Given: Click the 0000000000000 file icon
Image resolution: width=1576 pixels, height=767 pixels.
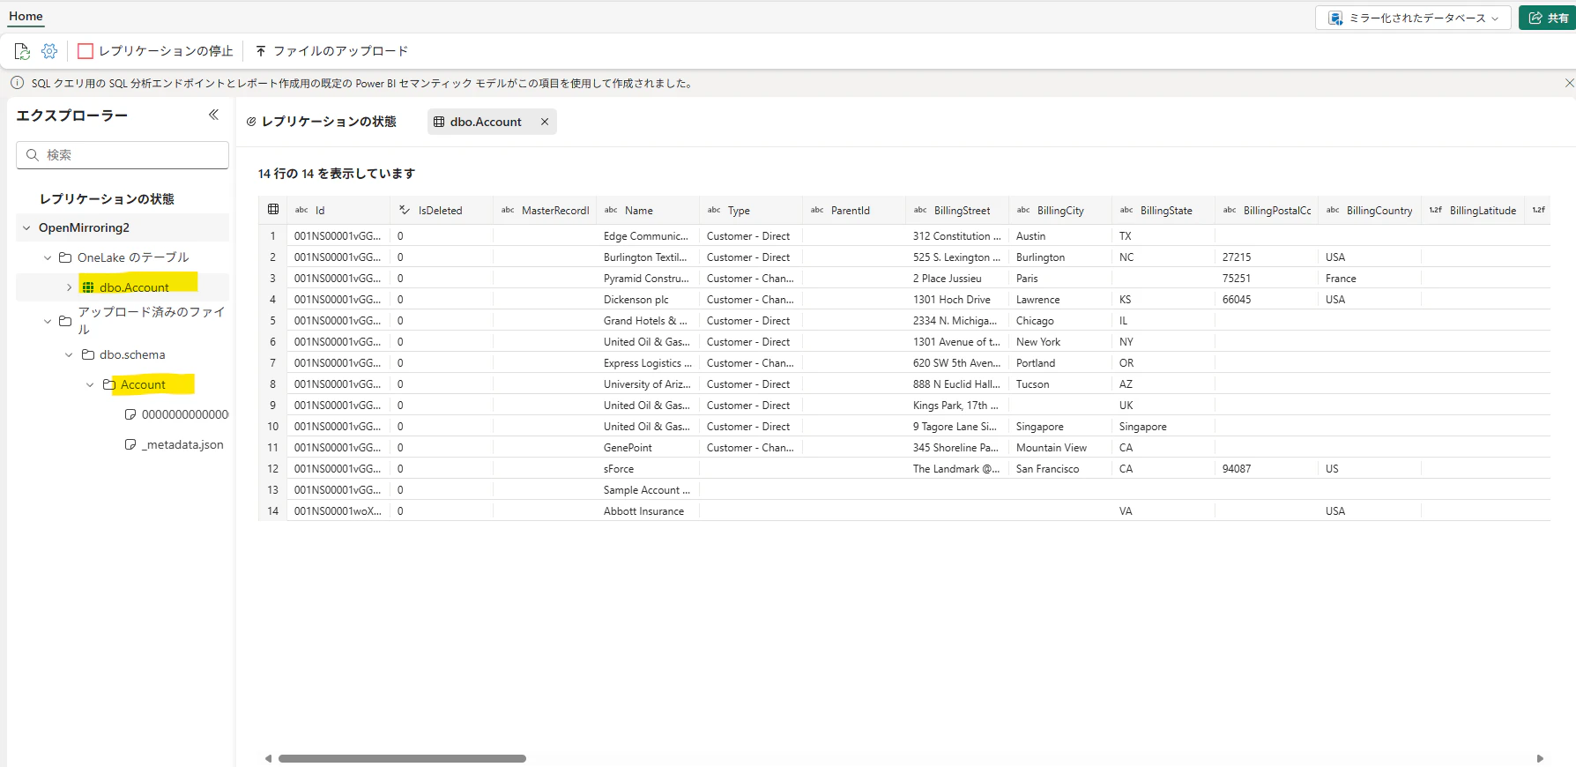Looking at the screenshot, I should pyautogui.click(x=130, y=414).
